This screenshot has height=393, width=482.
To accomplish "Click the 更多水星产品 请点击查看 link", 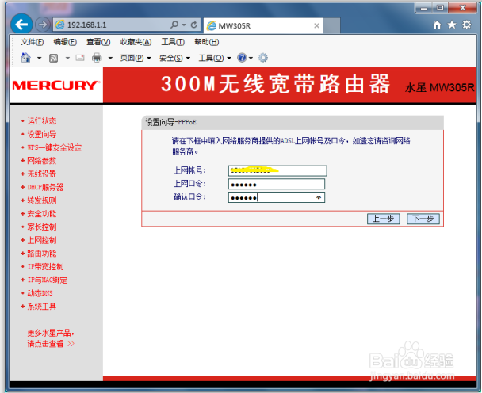I will point(51,338).
